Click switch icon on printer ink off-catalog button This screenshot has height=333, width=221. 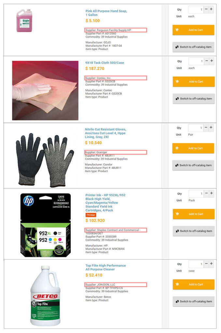pyautogui.click(x=177, y=231)
